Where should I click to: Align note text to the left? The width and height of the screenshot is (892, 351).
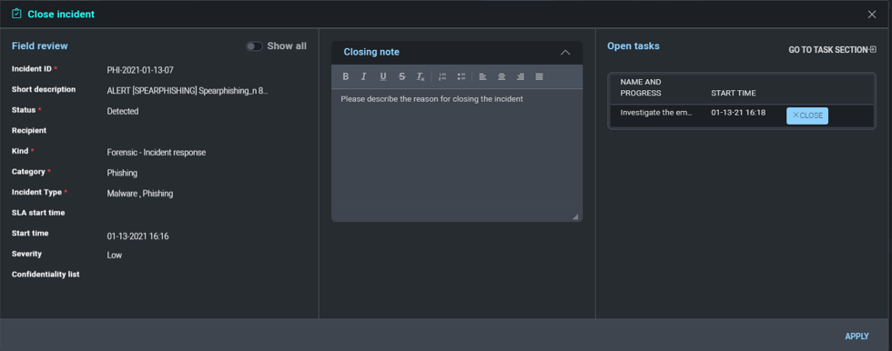tap(483, 76)
